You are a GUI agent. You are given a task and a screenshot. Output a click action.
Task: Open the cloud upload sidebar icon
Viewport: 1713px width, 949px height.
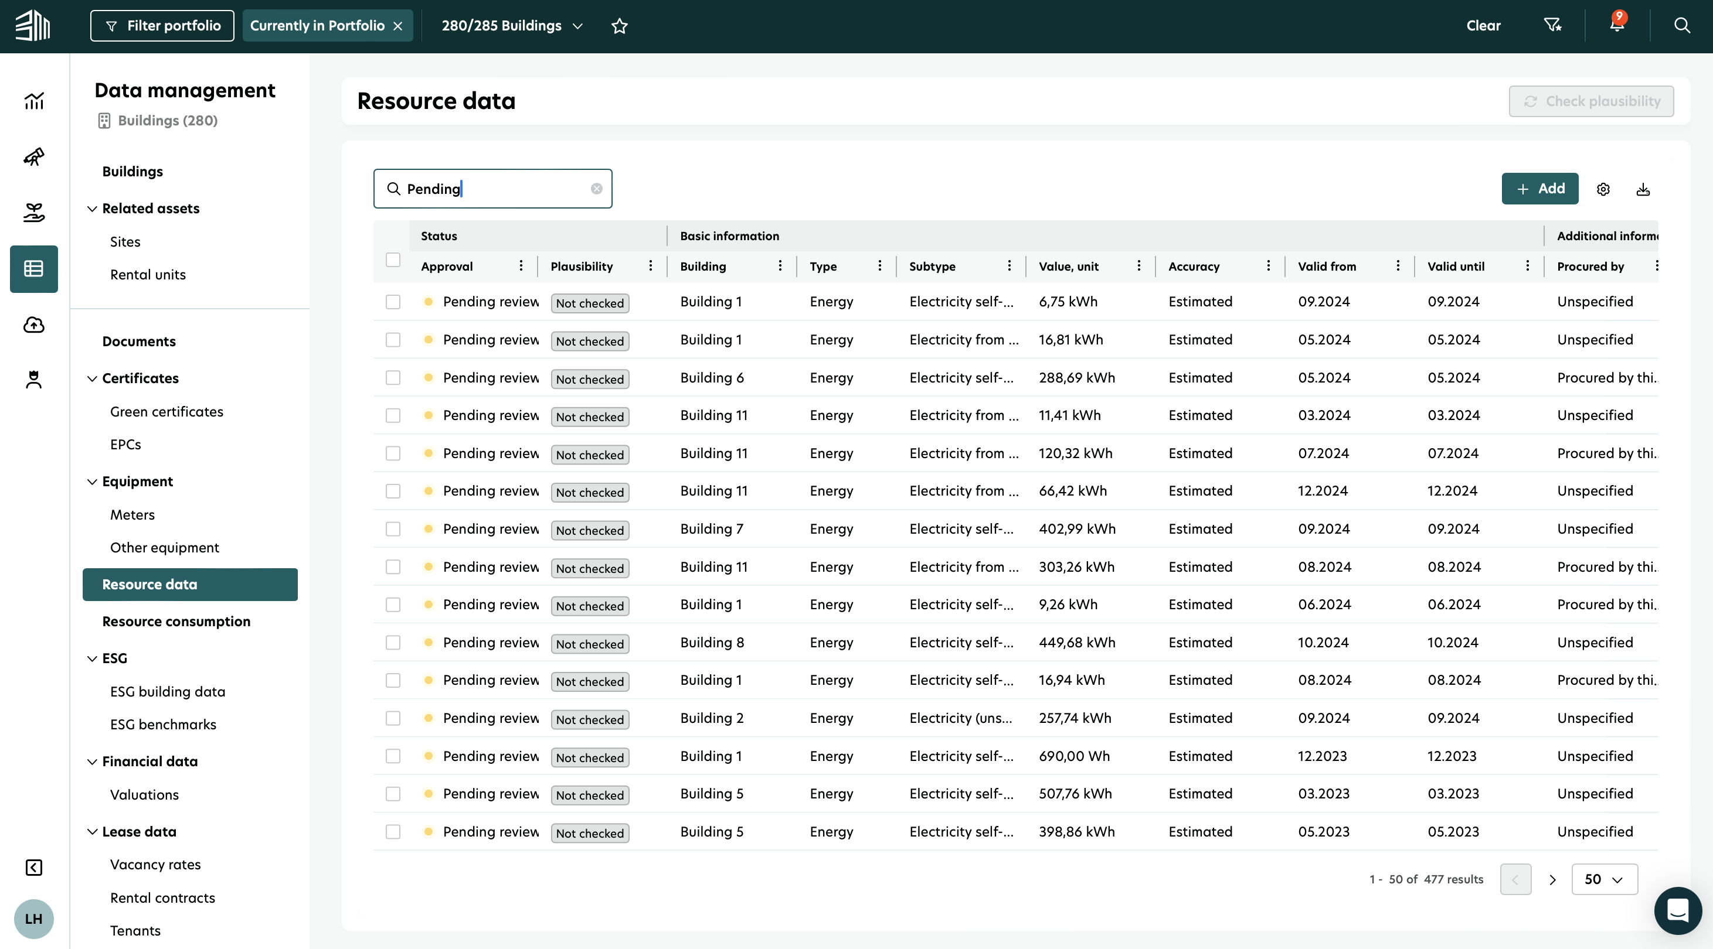(34, 325)
